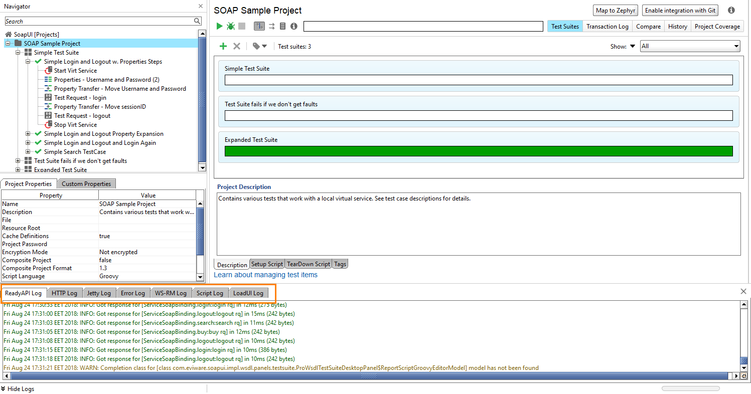The height and width of the screenshot is (394, 751).
Task: Switch to the Jetty Log tab
Action: tap(99, 293)
